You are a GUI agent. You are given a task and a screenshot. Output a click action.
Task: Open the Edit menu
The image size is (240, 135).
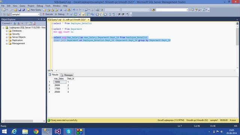[8, 6]
